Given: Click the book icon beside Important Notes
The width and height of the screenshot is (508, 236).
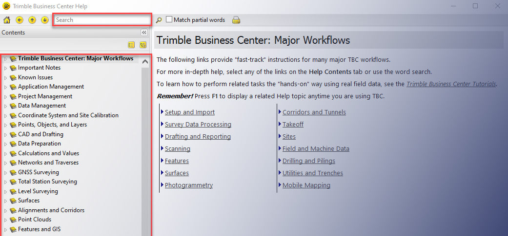Looking at the screenshot, I should pyautogui.click(x=13, y=68).
